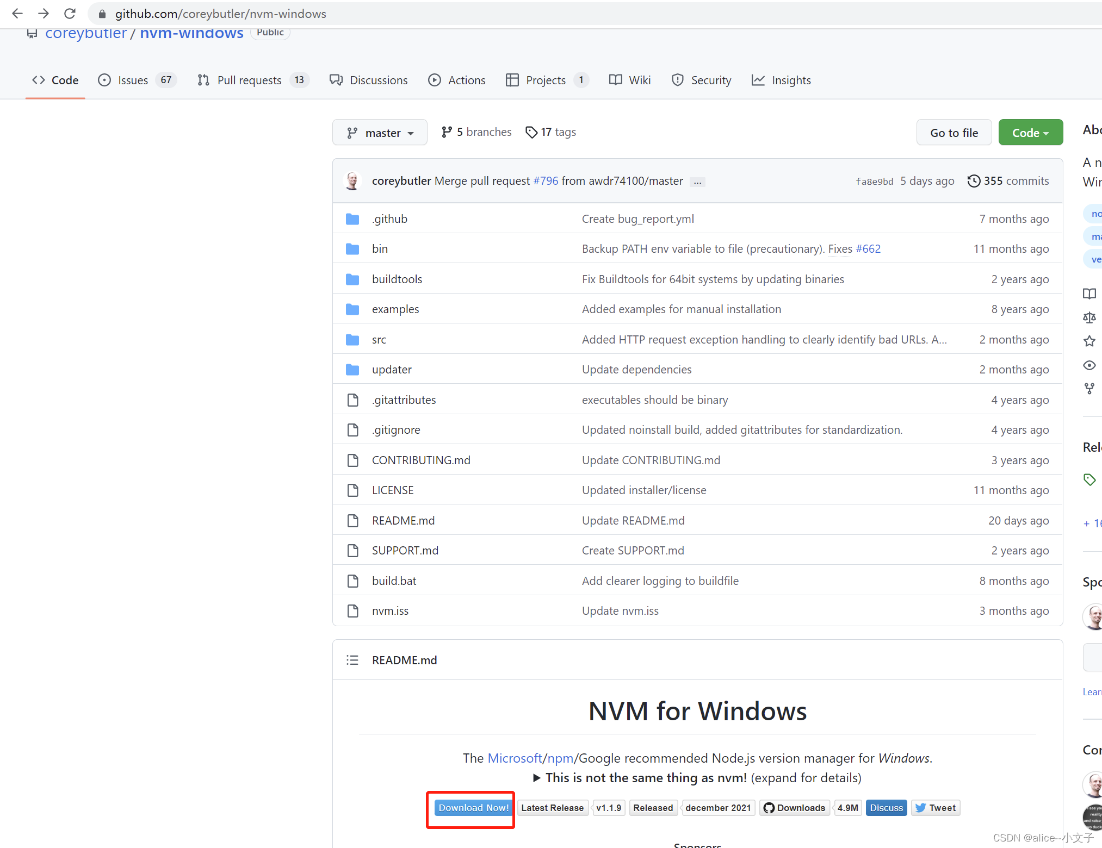1102x848 pixels.
Task: Click coreybutler avatar in latest commit
Action: [352, 181]
